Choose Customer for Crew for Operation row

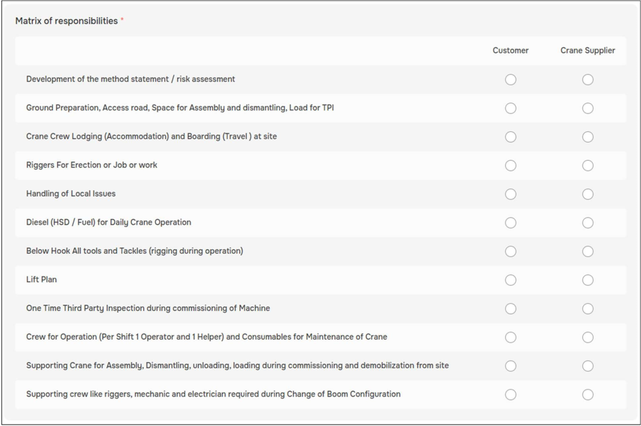pos(511,337)
